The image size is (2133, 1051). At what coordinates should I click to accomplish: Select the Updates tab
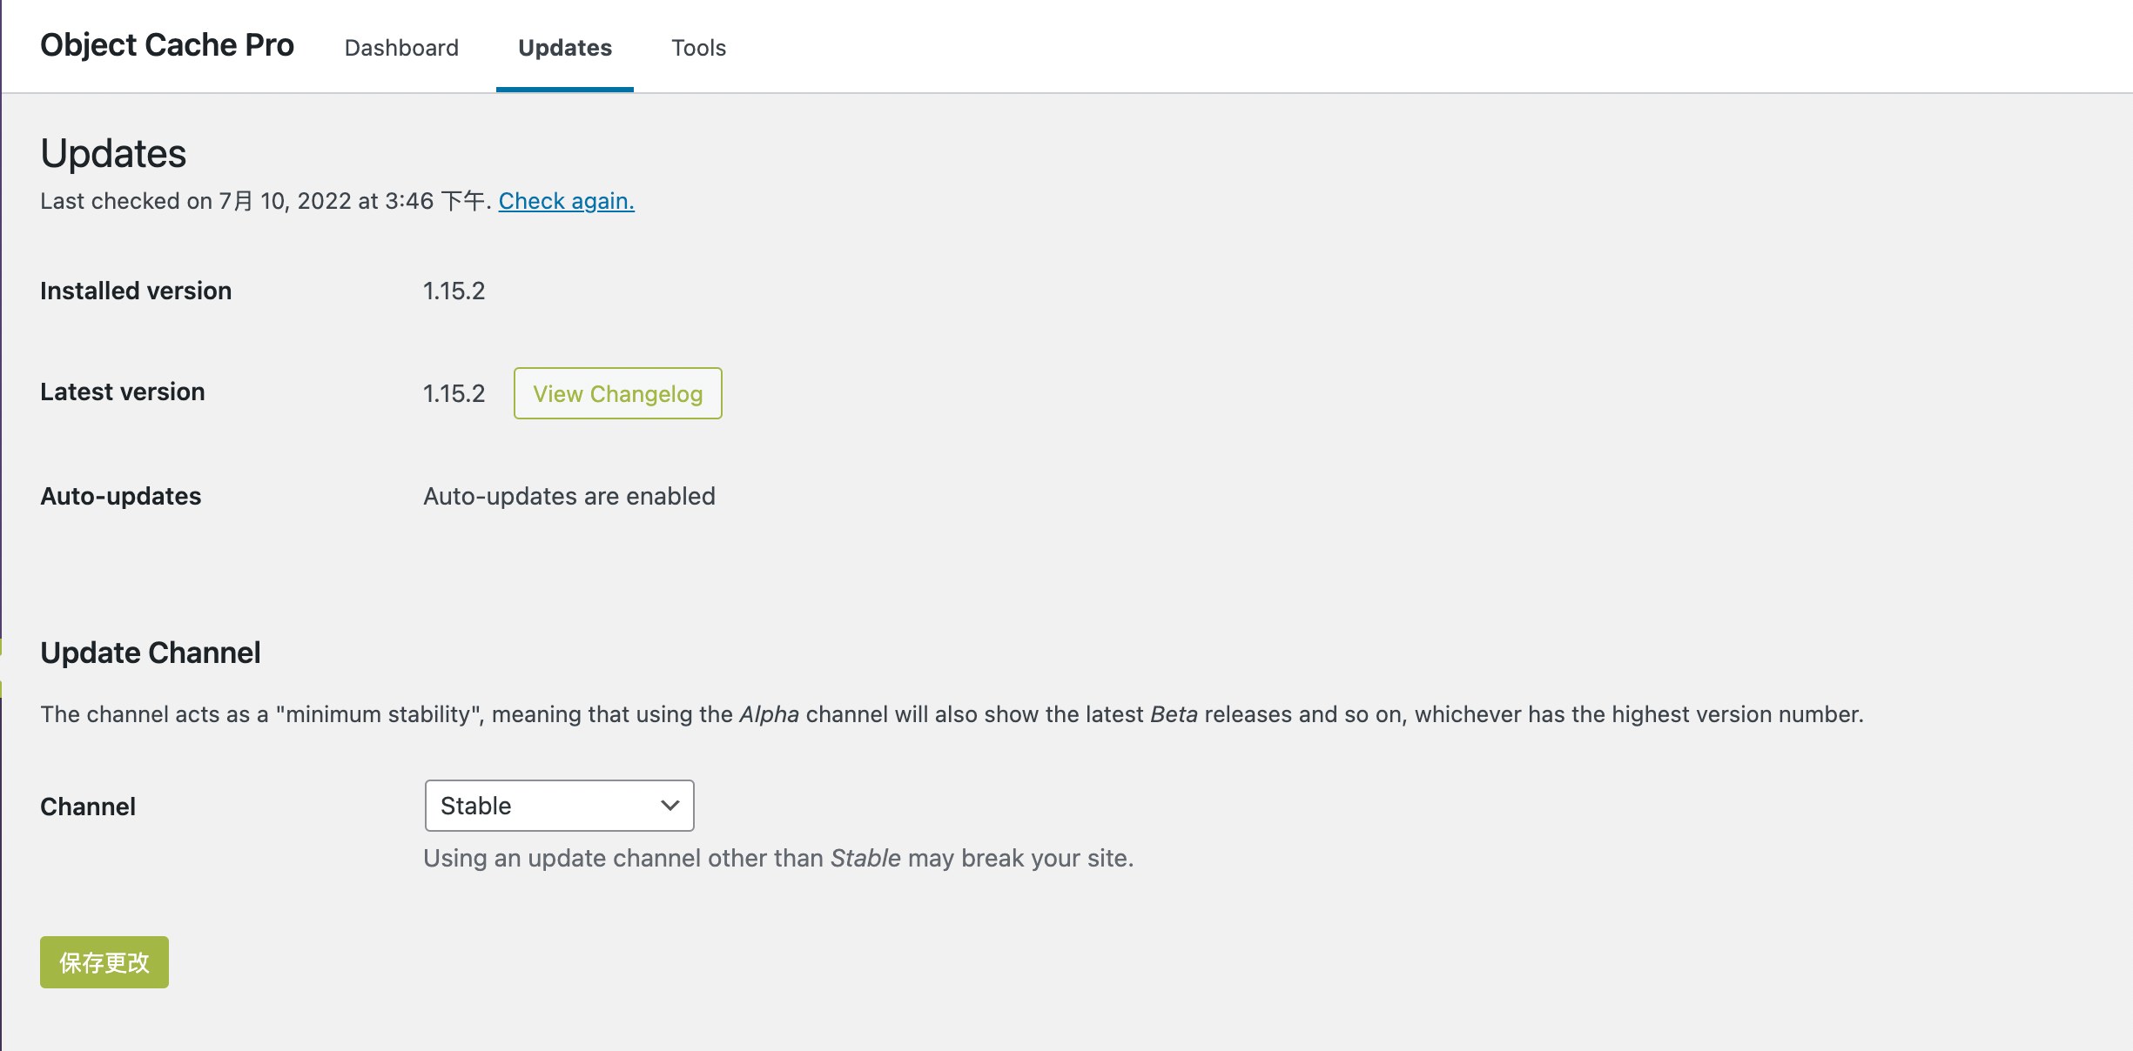[565, 47]
